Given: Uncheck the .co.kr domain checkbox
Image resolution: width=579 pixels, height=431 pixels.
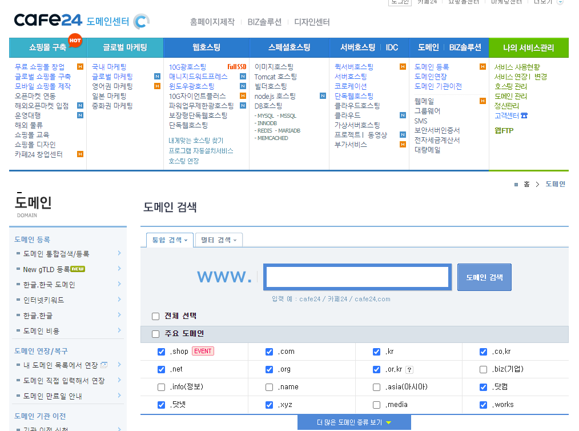Looking at the screenshot, I should click(484, 352).
